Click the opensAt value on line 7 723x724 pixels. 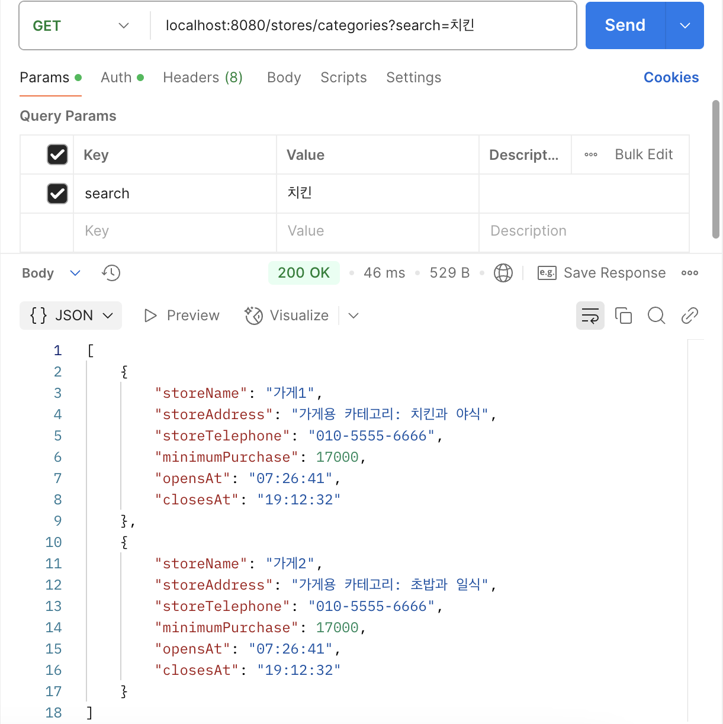(291, 478)
